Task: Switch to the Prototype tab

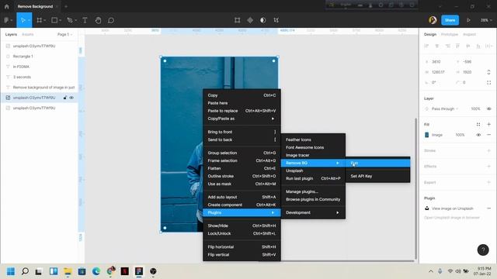Action: [x=449, y=34]
